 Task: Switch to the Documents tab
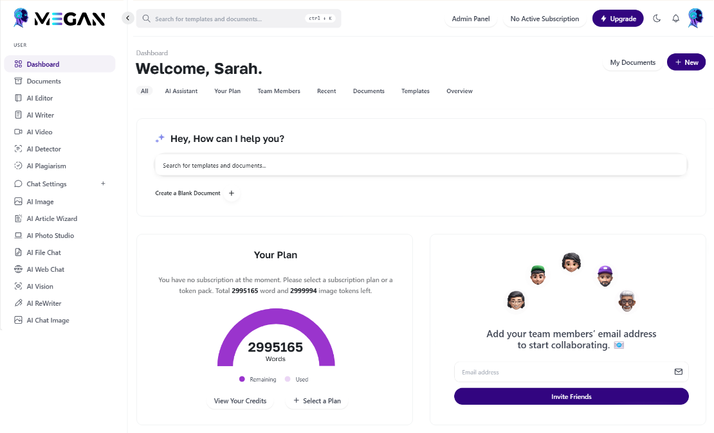pos(369,91)
